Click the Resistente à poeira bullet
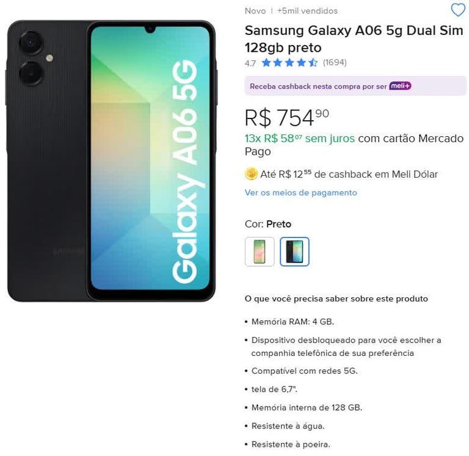This screenshot has width=469, height=456. tap(291, 444)
